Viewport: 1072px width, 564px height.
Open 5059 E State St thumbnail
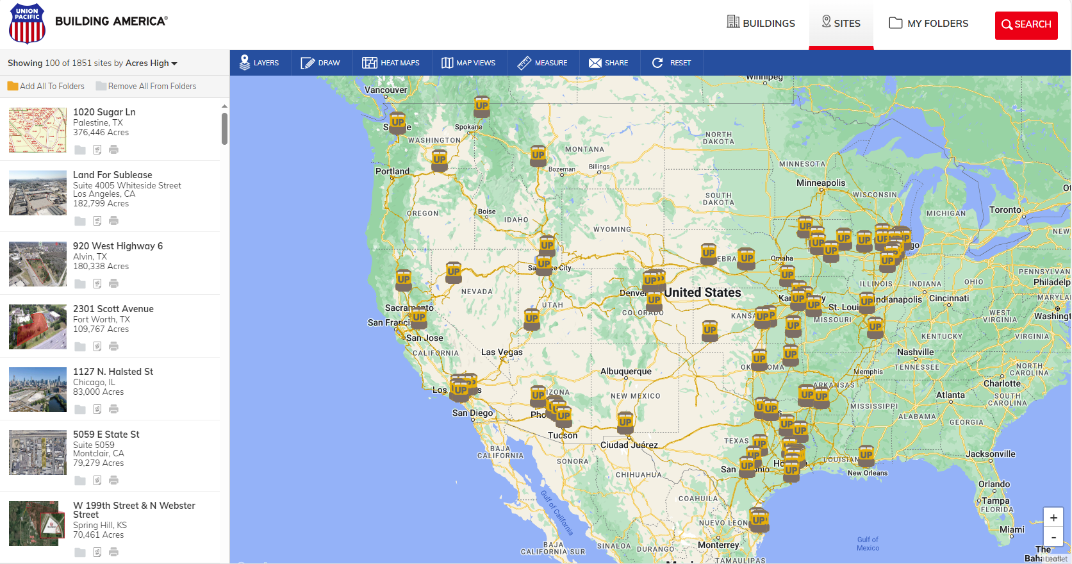point(38,452)
